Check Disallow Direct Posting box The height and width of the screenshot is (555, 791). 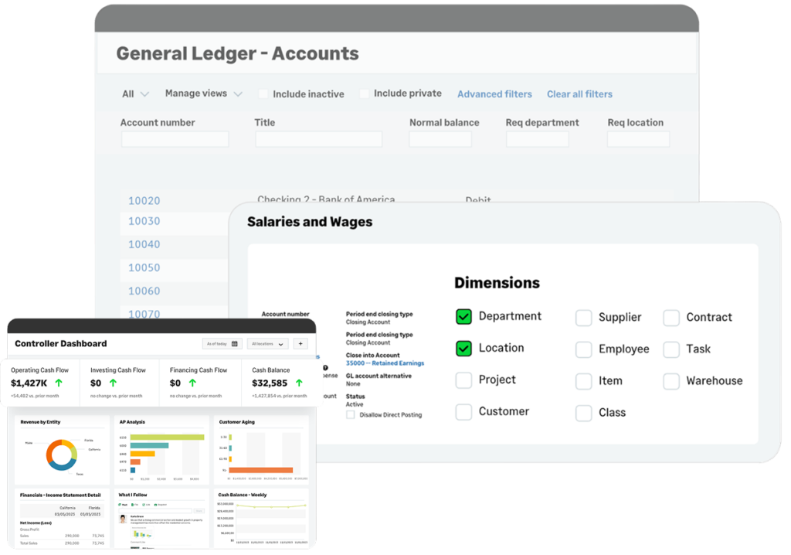pyautogui.click(x=351, y=414)
